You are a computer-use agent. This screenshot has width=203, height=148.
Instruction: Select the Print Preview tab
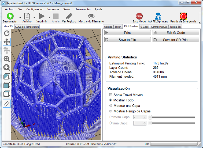(131, 26)
